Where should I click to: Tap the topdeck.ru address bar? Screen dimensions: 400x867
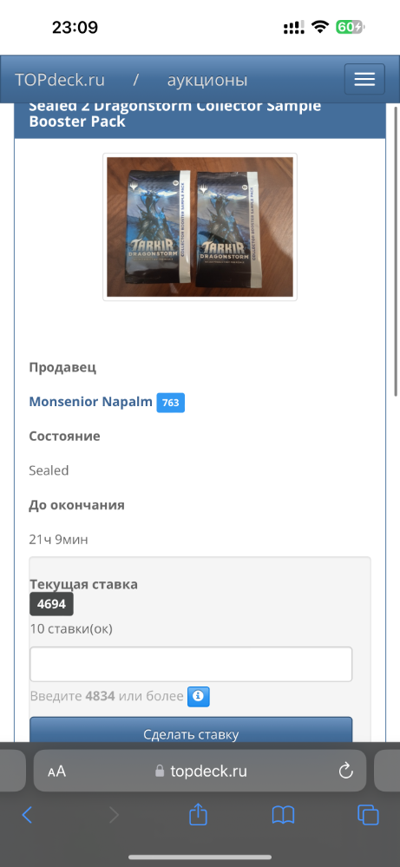[x=200, y=771]
